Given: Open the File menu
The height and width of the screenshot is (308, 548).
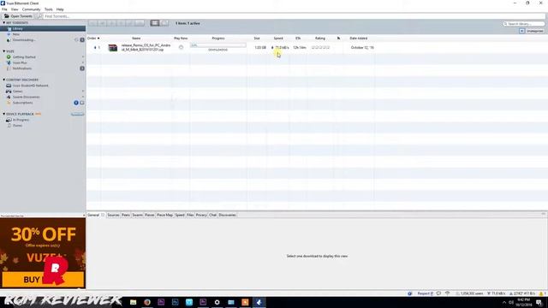Looking at the screenshot, I should (4, 9).
